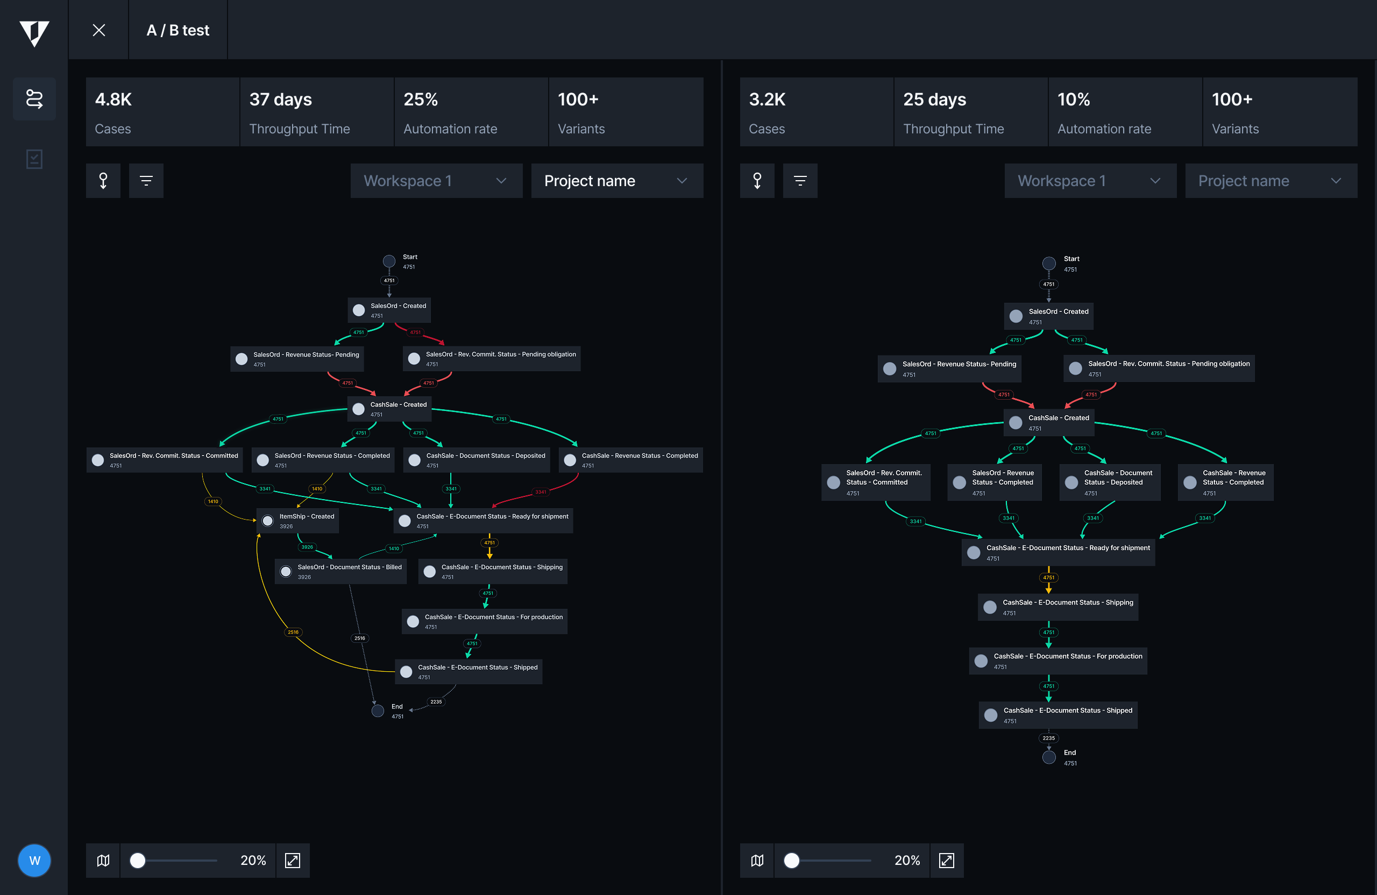Expand left process map to fullscreen
Viewport: 1377px width, 895px height.
tap(293, 860)
